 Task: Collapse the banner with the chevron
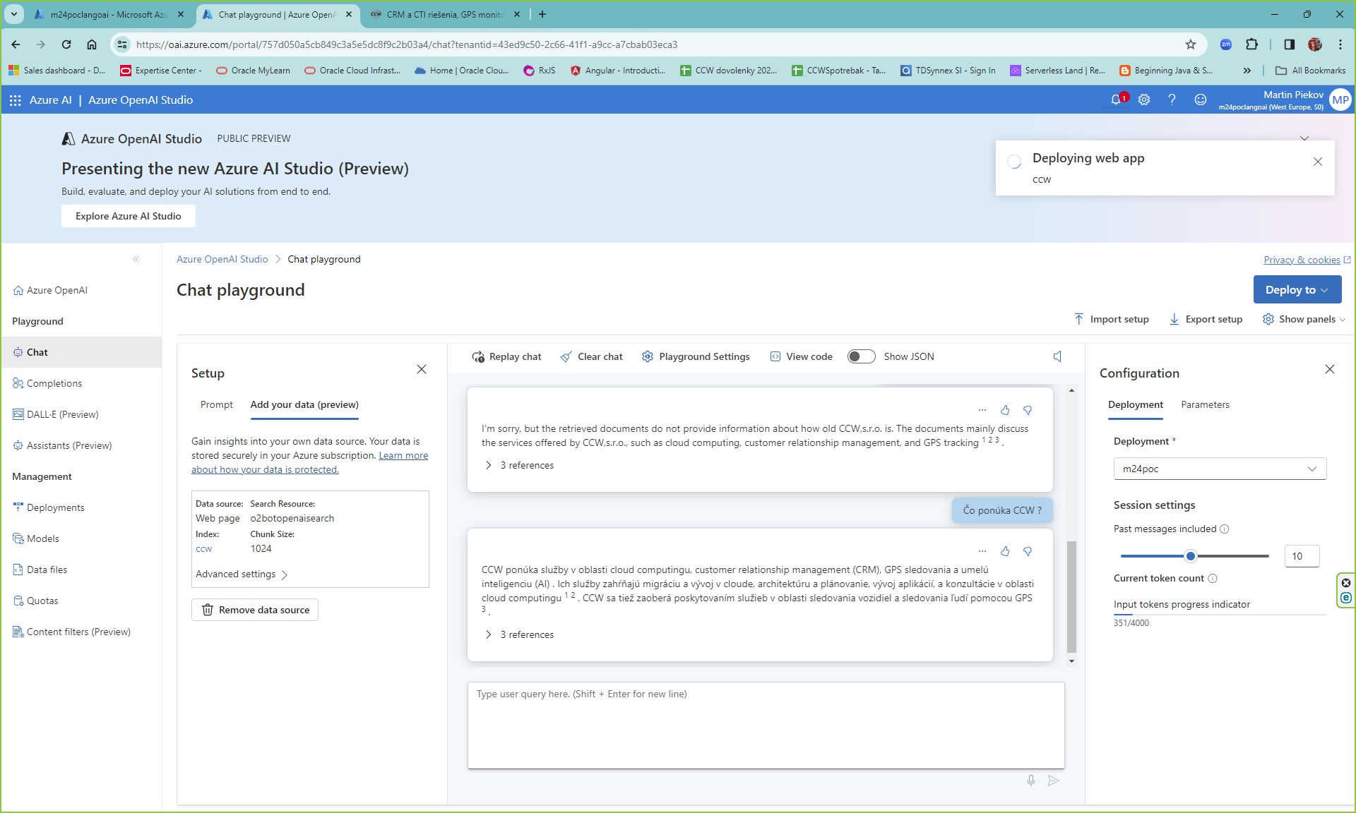click(1304, 138)
